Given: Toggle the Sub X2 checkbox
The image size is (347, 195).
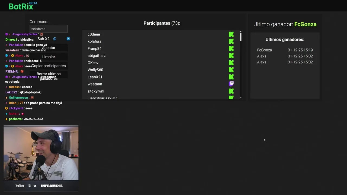Looking at the screenshot, I should (68, 39).
